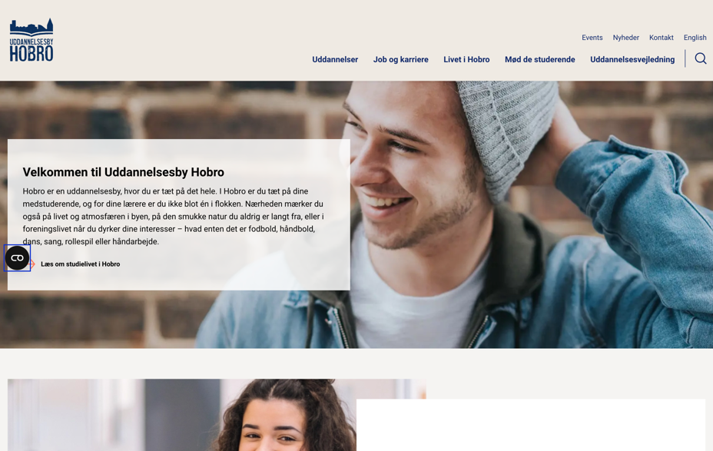
Task: Switch the language to English
Action: click(695, 38)
